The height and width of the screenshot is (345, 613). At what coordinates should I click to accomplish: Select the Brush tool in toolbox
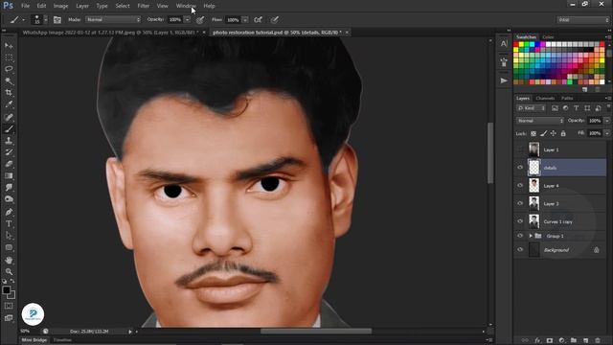pos(9,128)
